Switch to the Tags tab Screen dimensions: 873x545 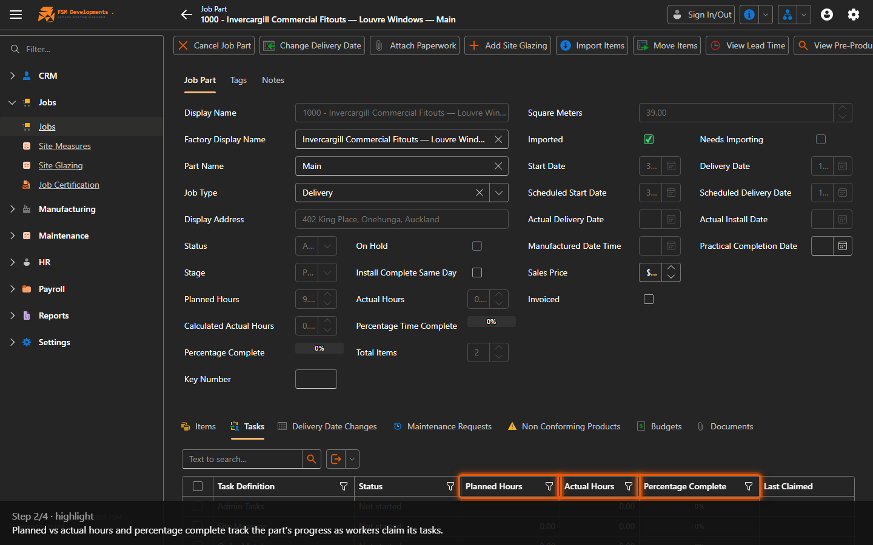238,80
